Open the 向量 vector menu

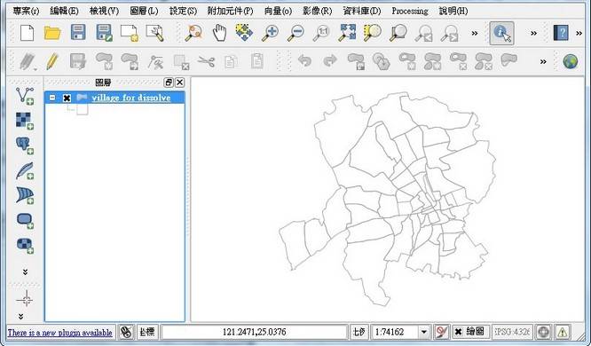pyautogui.click(x=278, y=11)
